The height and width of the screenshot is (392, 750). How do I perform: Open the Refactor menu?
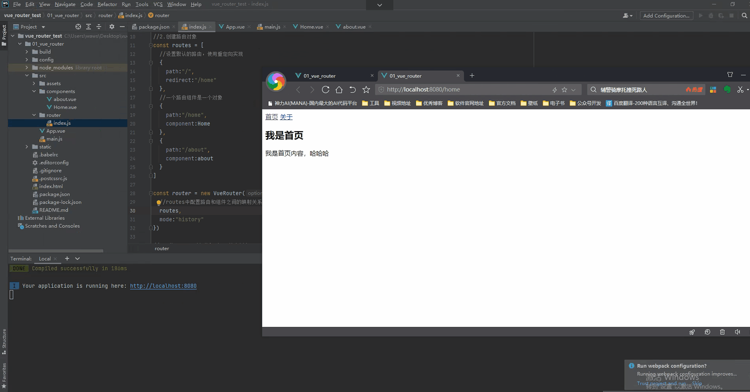[107, 4]
